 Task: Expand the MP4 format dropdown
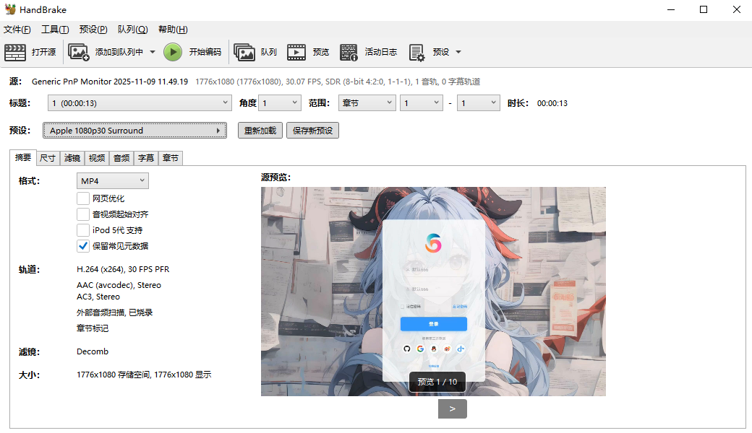(112, 180)
